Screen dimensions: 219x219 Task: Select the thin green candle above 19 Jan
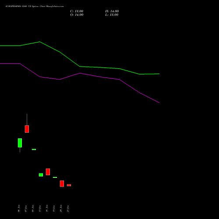coord(55,177)
